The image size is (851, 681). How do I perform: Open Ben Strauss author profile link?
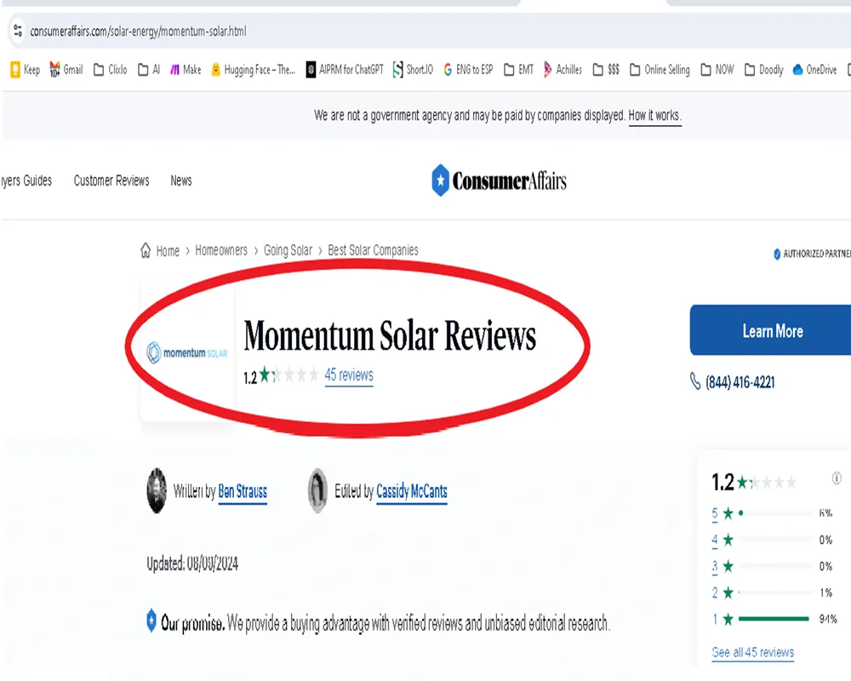click(x=242, y=491)
